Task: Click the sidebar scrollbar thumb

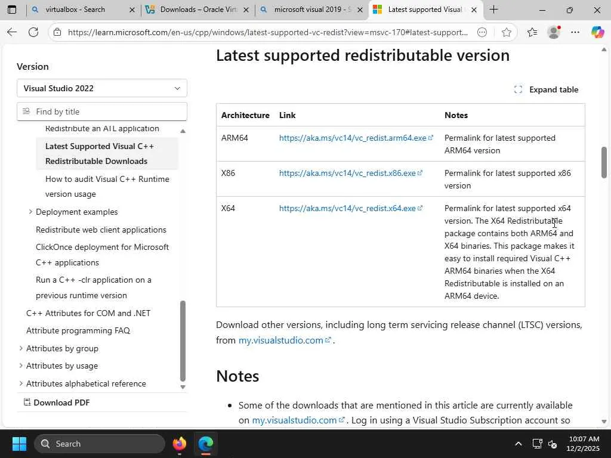Action: [183, 341]
